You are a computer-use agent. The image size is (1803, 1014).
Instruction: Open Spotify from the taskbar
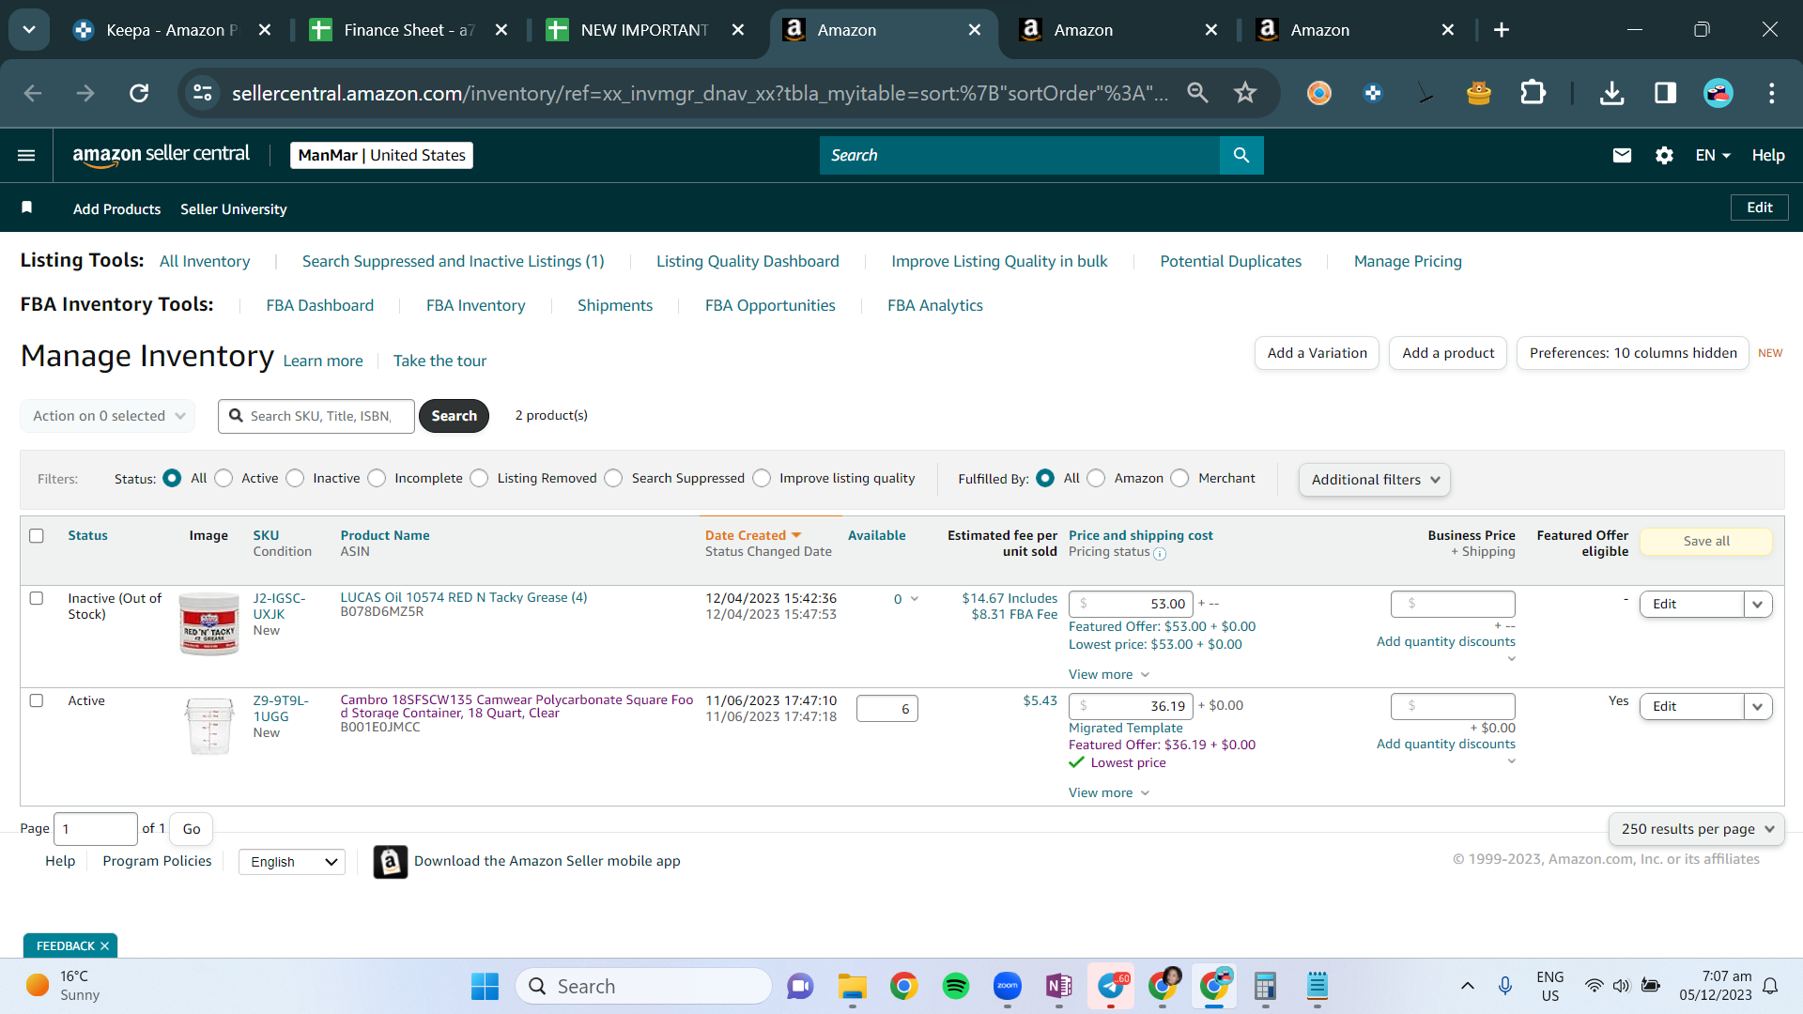(956, 986)
